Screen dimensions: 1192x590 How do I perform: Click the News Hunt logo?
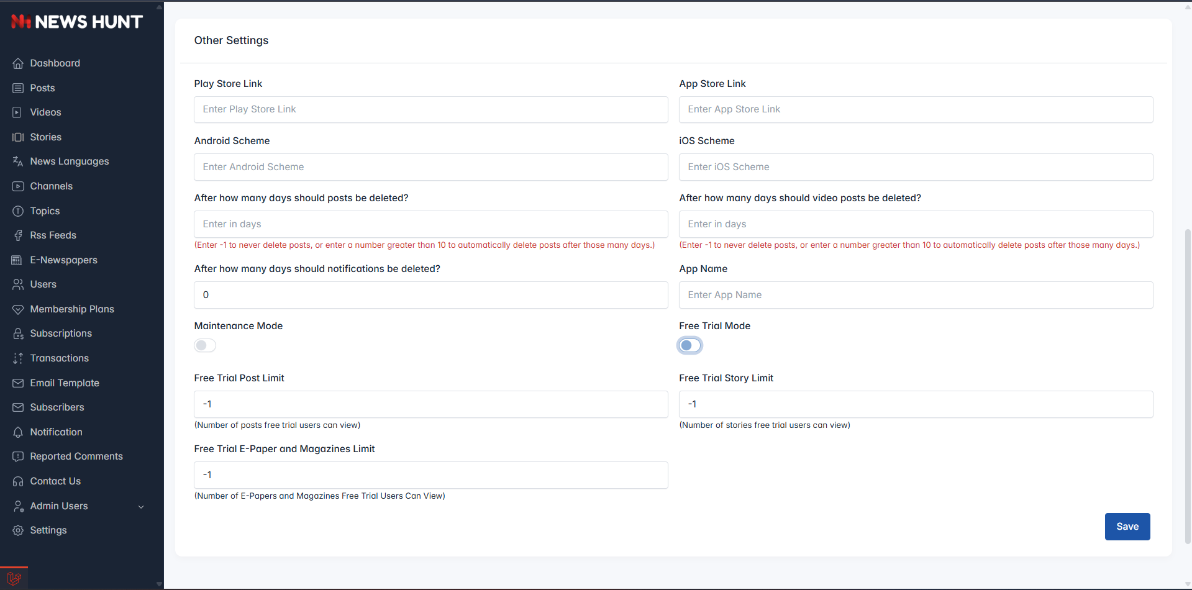(x=77, y=22)
